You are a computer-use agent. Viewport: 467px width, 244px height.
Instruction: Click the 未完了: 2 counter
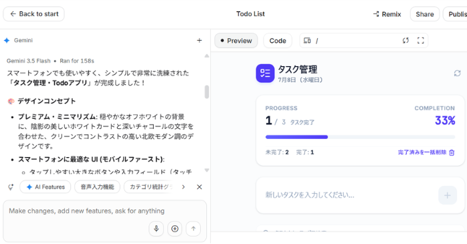tap(277, 152)
